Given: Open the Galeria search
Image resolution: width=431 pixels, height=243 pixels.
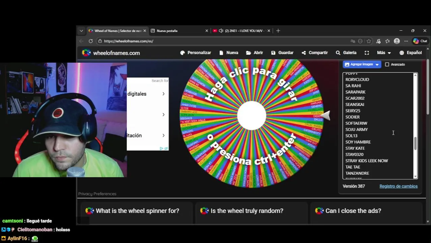Looking at the screenshot, I should [346, 53].
